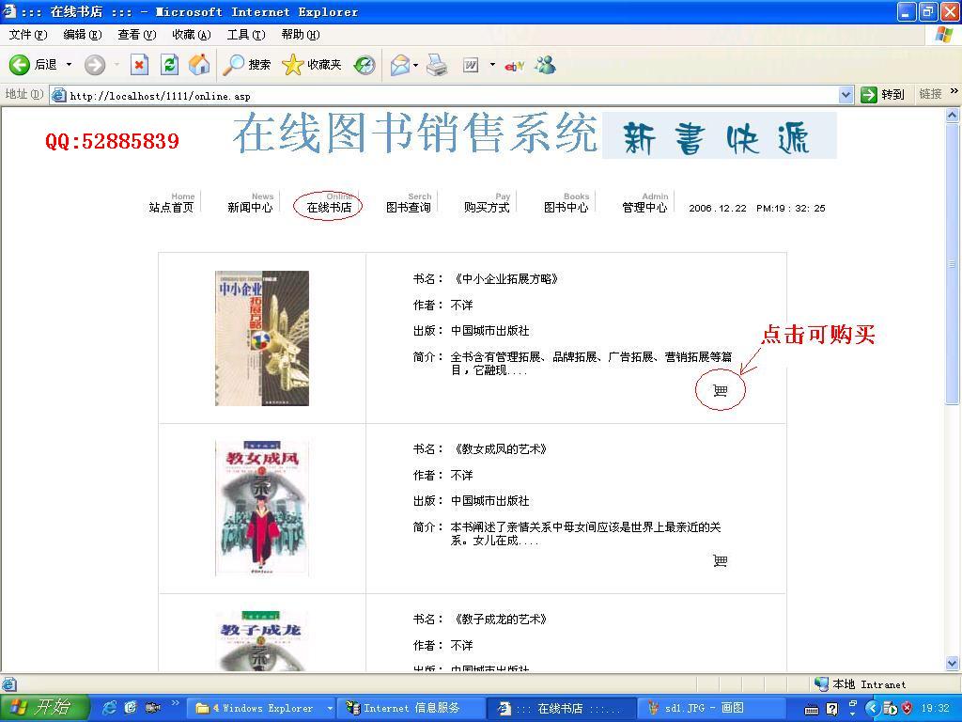Add 《中小企业拓展方略》 to cart via cart icon
The image size is (962, 722).
click(721, 390)
